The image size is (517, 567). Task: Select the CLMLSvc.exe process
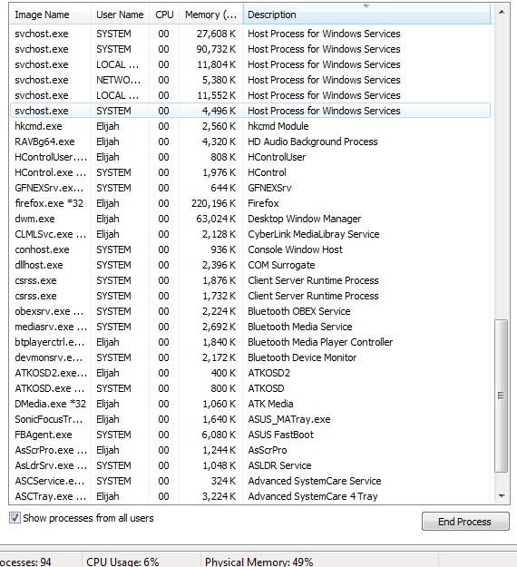250,234
